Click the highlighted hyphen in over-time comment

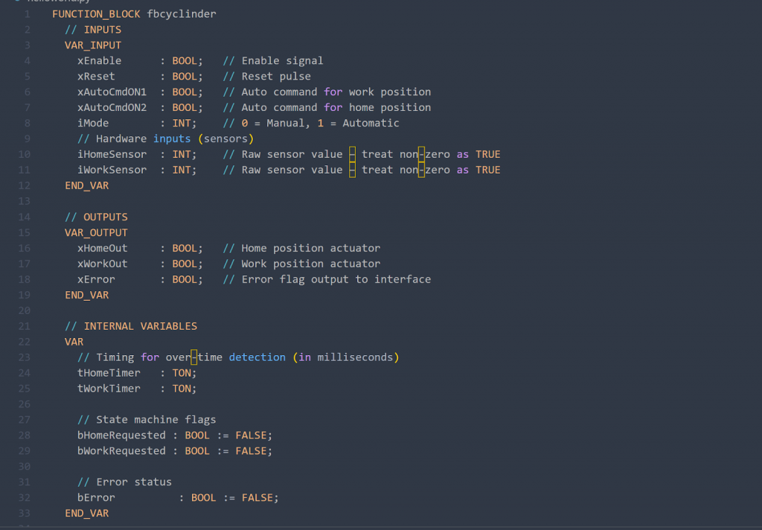click(x=195, y=357)
